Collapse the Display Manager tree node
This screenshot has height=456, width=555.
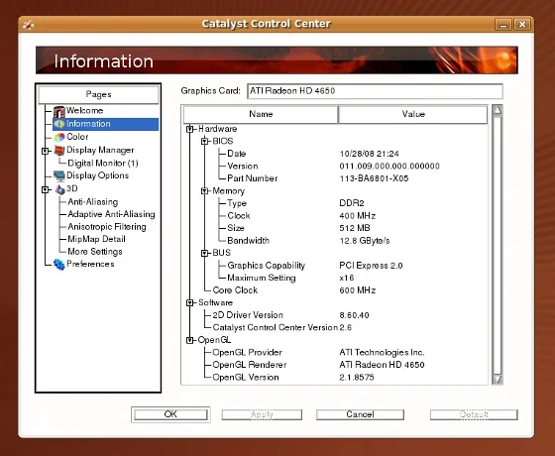pos(45,151)
